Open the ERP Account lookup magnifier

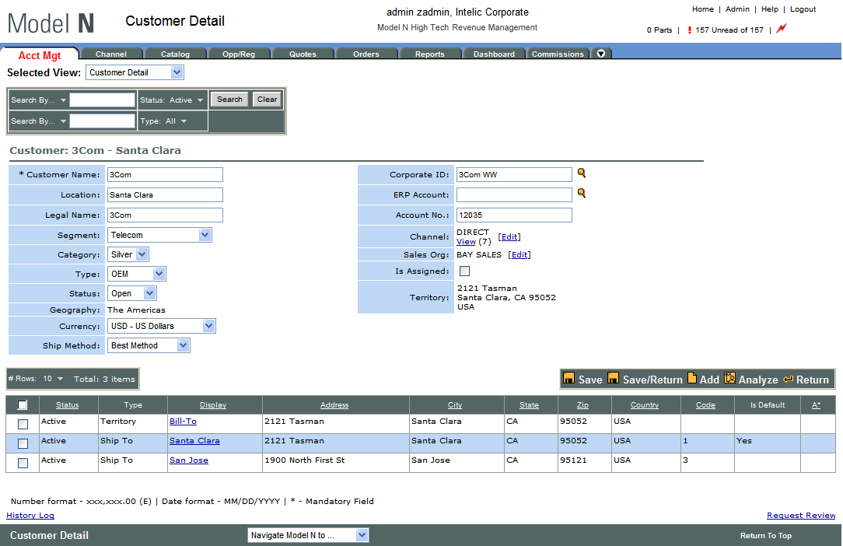(581, 194)
